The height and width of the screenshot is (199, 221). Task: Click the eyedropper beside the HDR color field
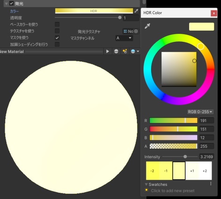tap(136, 11)
